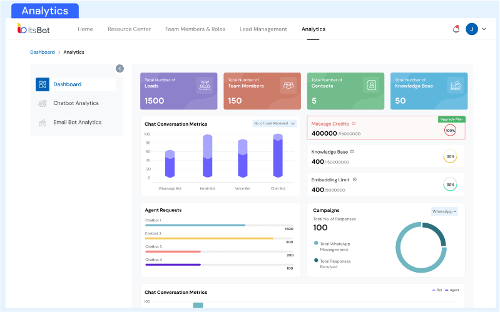Open the WhatsApp campaigns dropdown
The image size is (500, 312).
444,211
